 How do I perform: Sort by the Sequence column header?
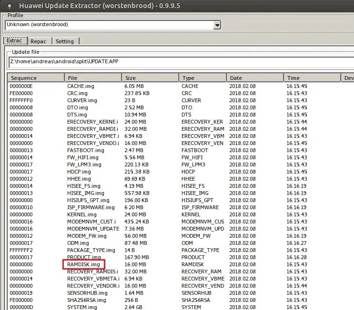tap(36, 78)
